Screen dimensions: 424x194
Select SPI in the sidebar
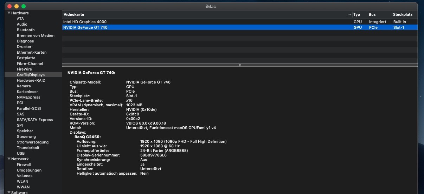[x=20, y=125]
